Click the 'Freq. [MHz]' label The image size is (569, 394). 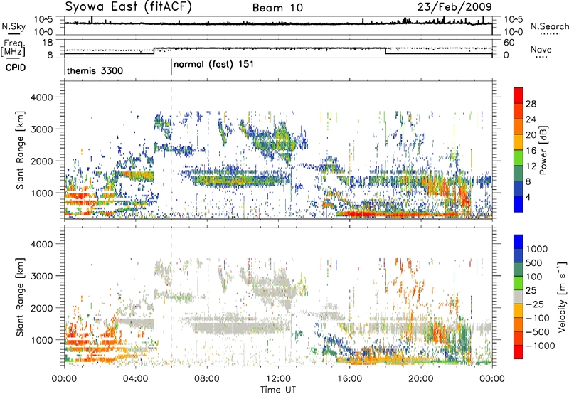click(x=13, y=48)
